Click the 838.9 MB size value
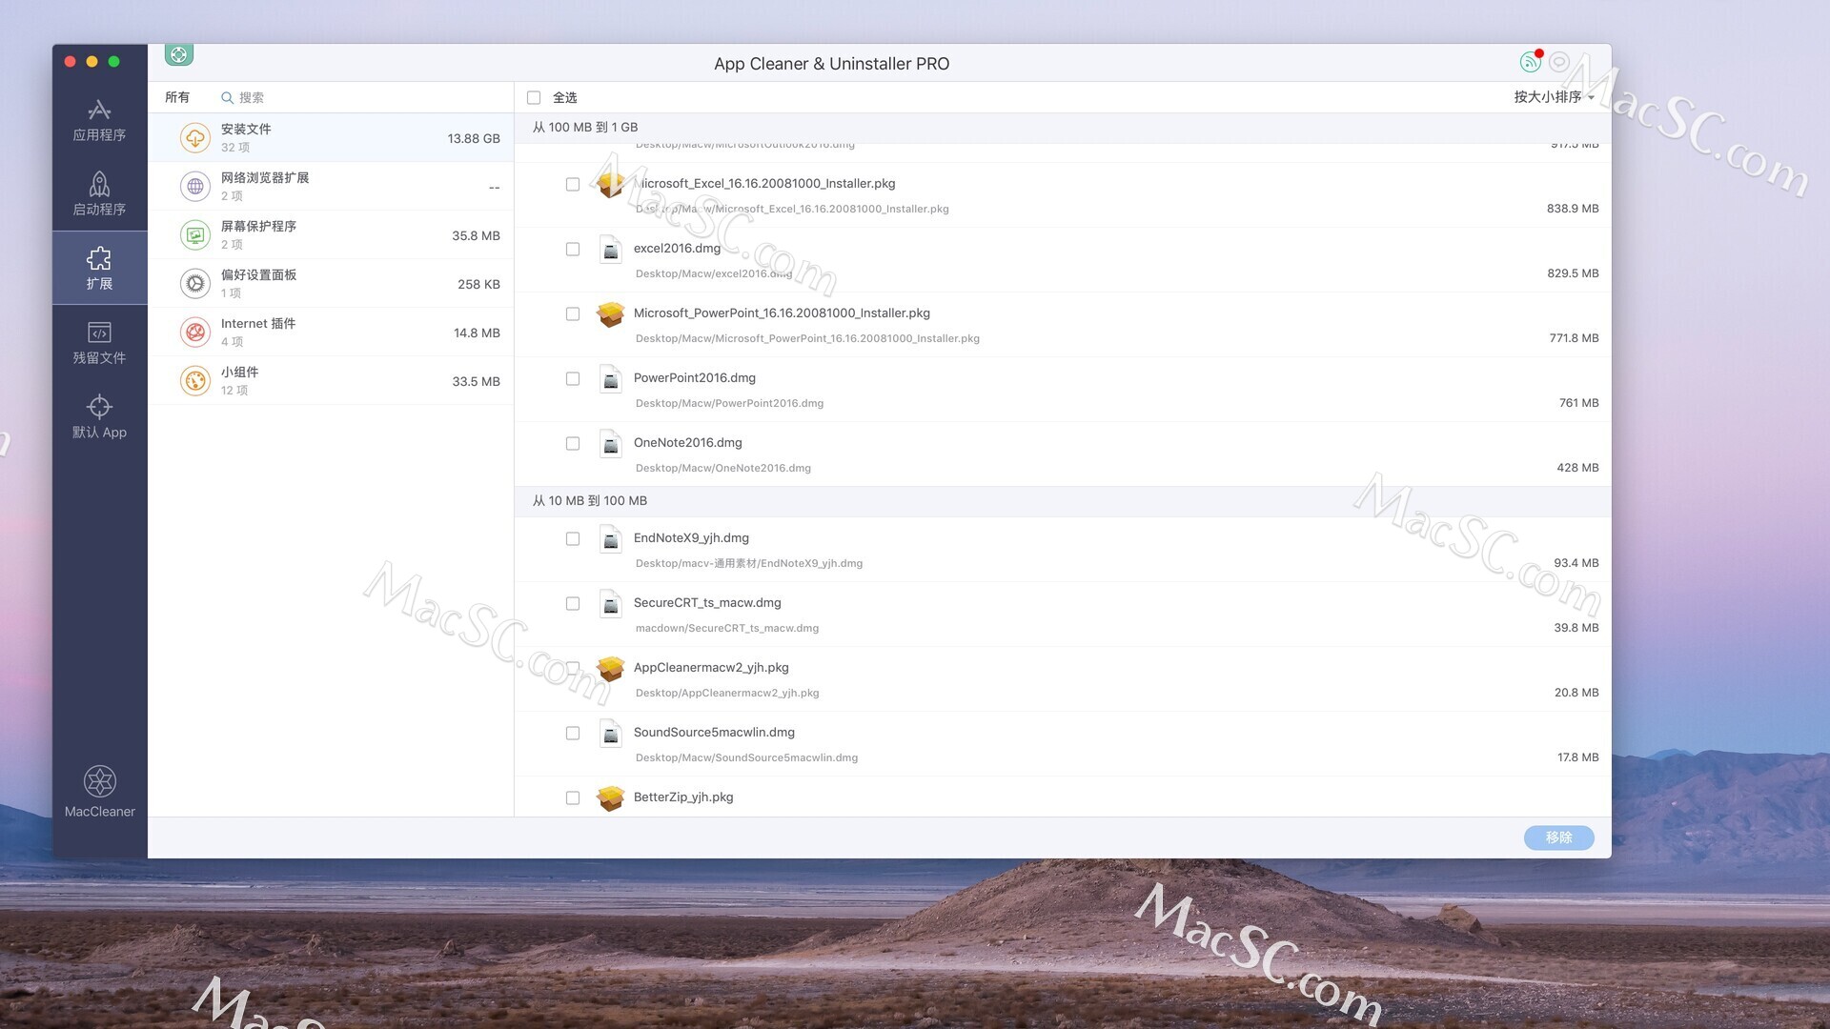Viewport: 1830px width, 1029px height. coord(1573,209)
